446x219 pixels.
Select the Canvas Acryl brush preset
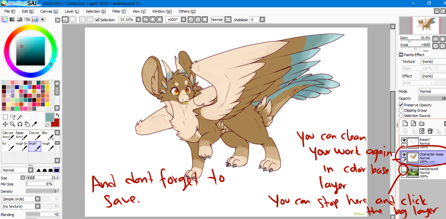tap(8, 135)
